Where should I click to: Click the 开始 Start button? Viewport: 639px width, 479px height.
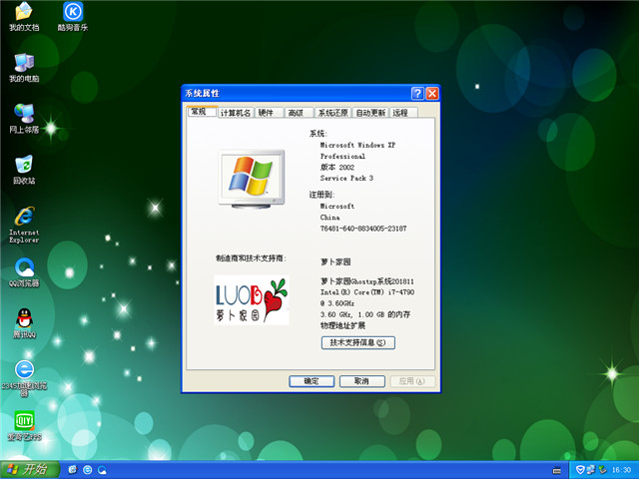[29, 470]
